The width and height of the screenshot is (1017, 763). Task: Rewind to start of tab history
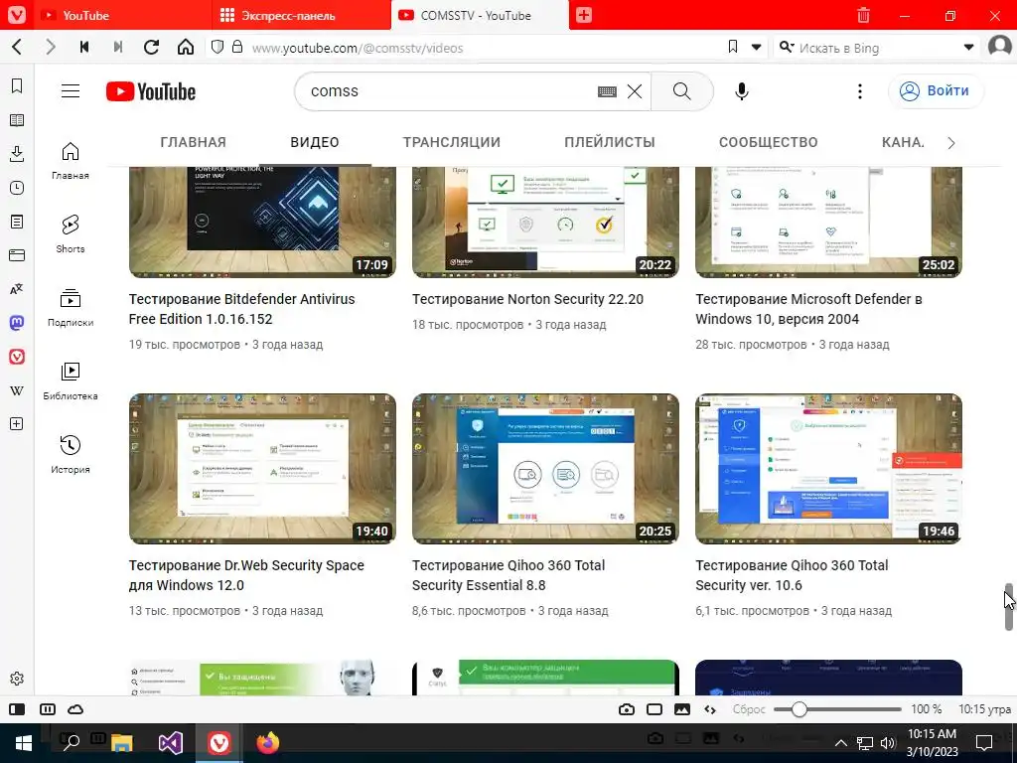(x=84, y=47)
